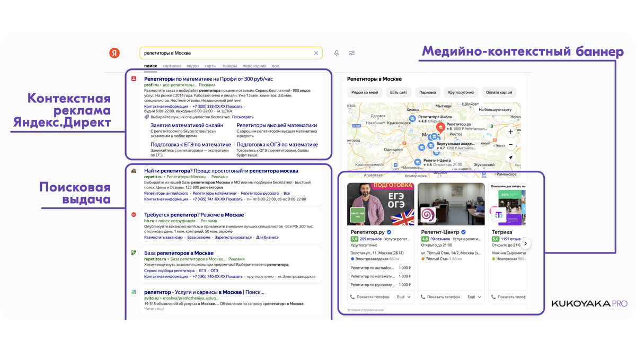The image size is (636, 358).
Task: Open 'Занятия математикой онлайн' sitelink
Action: click(187, 126)
